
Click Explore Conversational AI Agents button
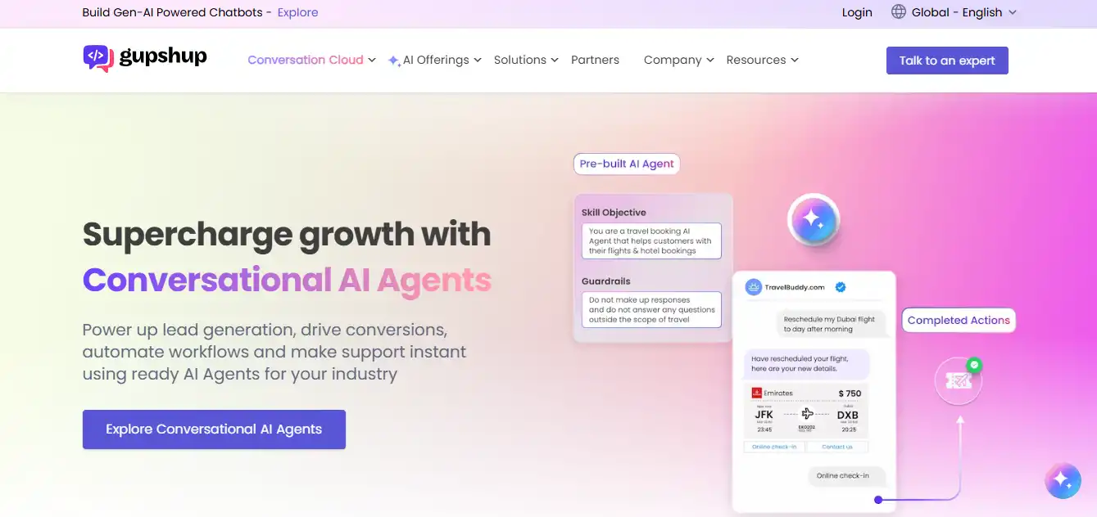(x=214, y=429)
